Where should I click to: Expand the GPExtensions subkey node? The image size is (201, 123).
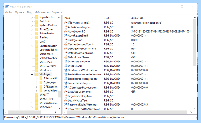36,87
